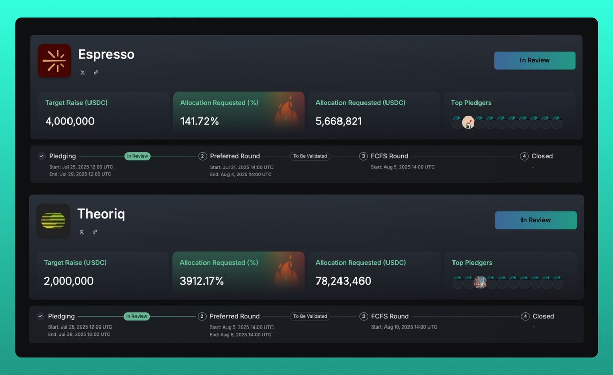Click Theoriq's In Review pledging progress badge
The width and height of the screenshot is (613, 375).
137,316
